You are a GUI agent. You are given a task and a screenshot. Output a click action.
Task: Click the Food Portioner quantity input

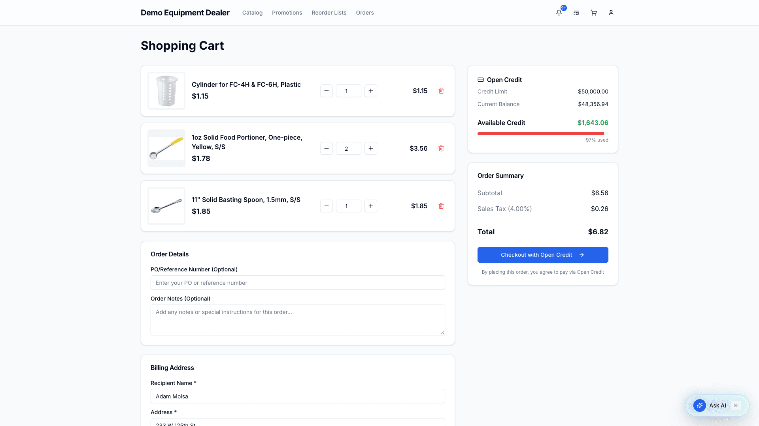(349, 148)
